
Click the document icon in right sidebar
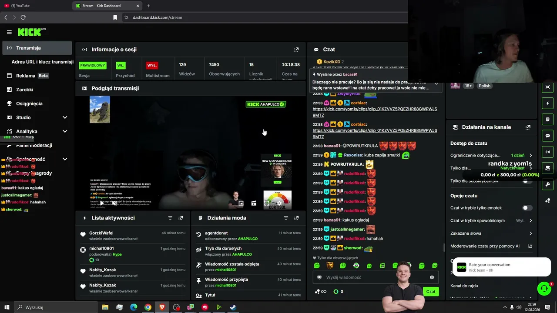[547, 120]
